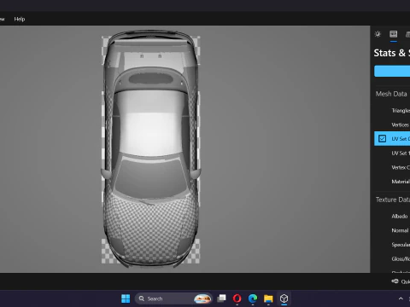Select the Gloss/Roughness texture row
410x307 pixels.
[392, 259]
